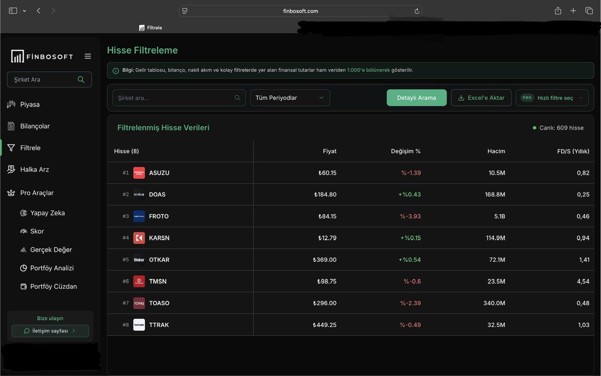Screen dimensions: 601x376
Task: Click the ASUZU company logo
Action: point(139,173)
